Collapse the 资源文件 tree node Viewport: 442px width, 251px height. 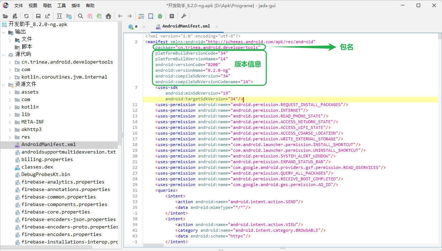tap(4, 84)
